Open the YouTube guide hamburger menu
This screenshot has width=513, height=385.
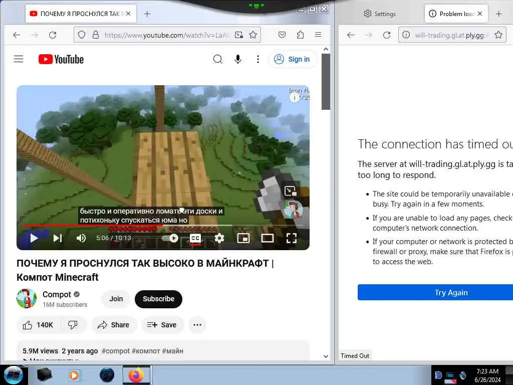(x=19, y=59)
